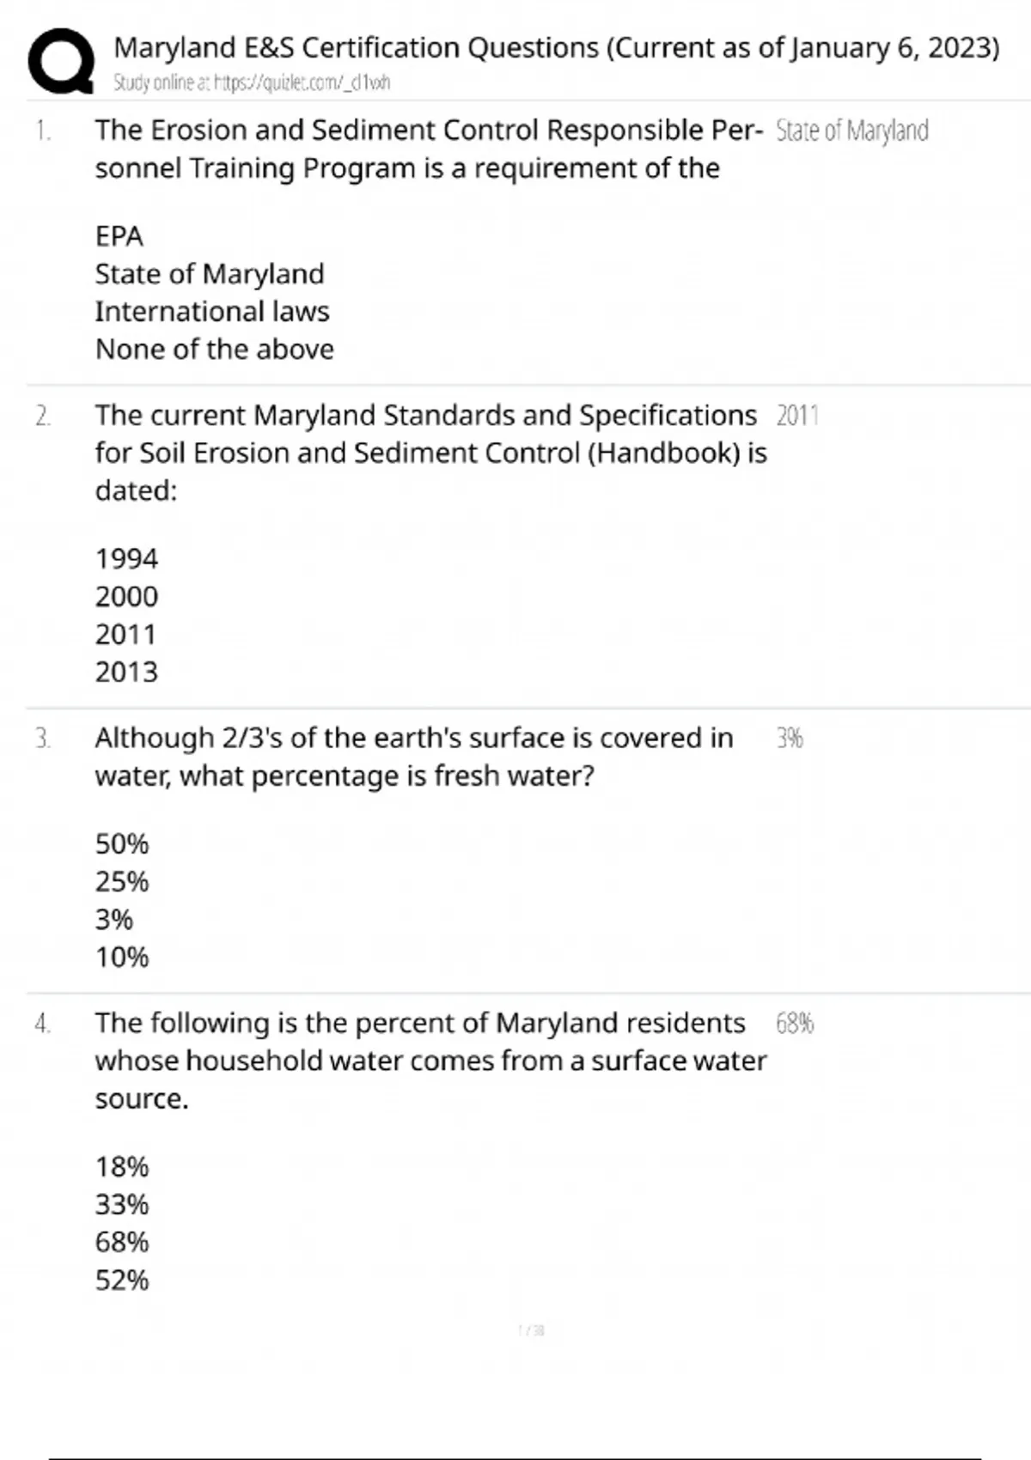1031x1460 pixels.
Task: Choose the 25% answer choice
Action: [121, 882]
